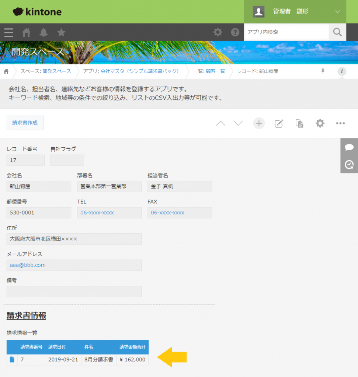The height and width of the screenshot is (377, 358).
Task: Open app settings gear in record toolbar
Action: pos(320,123)
